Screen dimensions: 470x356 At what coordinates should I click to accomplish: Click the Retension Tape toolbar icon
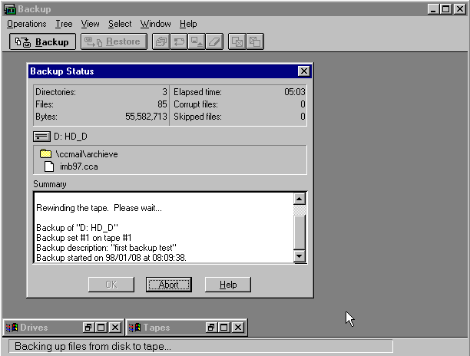pos(179,41)
